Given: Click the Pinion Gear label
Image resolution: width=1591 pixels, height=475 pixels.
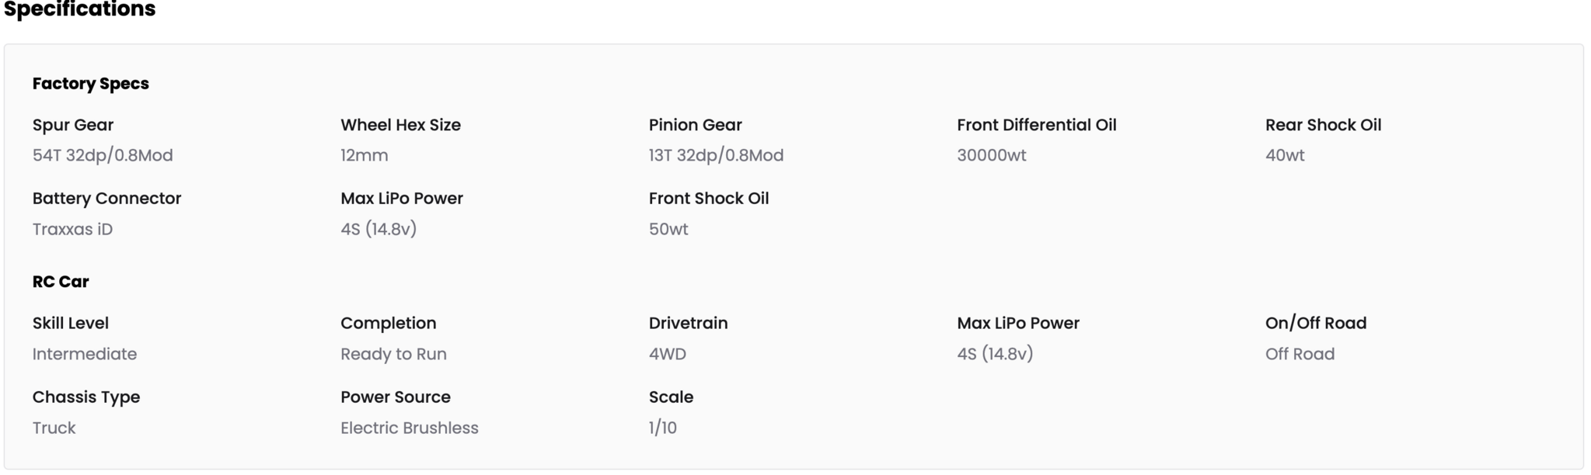Looking at the screenshot, I should [695, 125].
